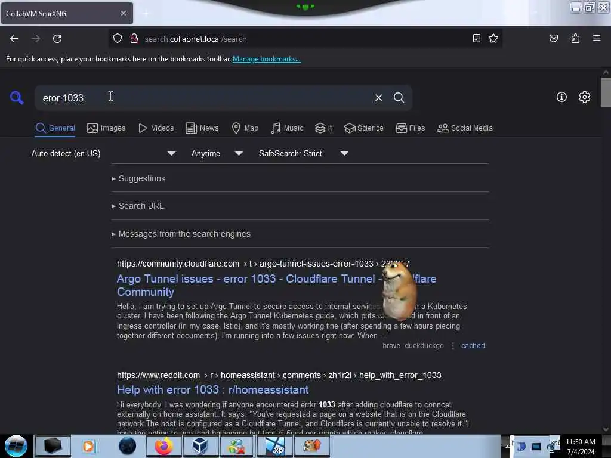
Task: Open cached version of Cloudflare result
Action: coord(473,346)
